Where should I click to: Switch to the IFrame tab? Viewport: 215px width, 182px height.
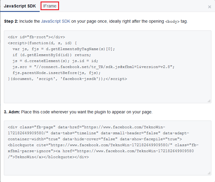coord(50,6)
